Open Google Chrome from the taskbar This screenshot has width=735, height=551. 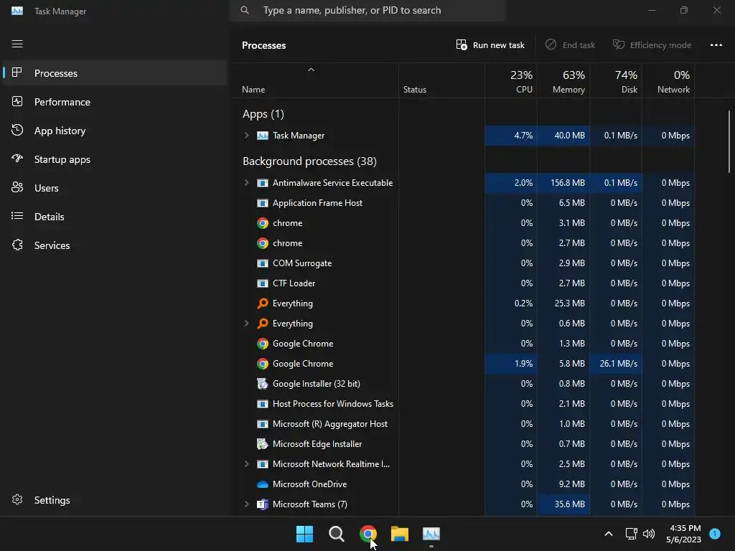368,534
